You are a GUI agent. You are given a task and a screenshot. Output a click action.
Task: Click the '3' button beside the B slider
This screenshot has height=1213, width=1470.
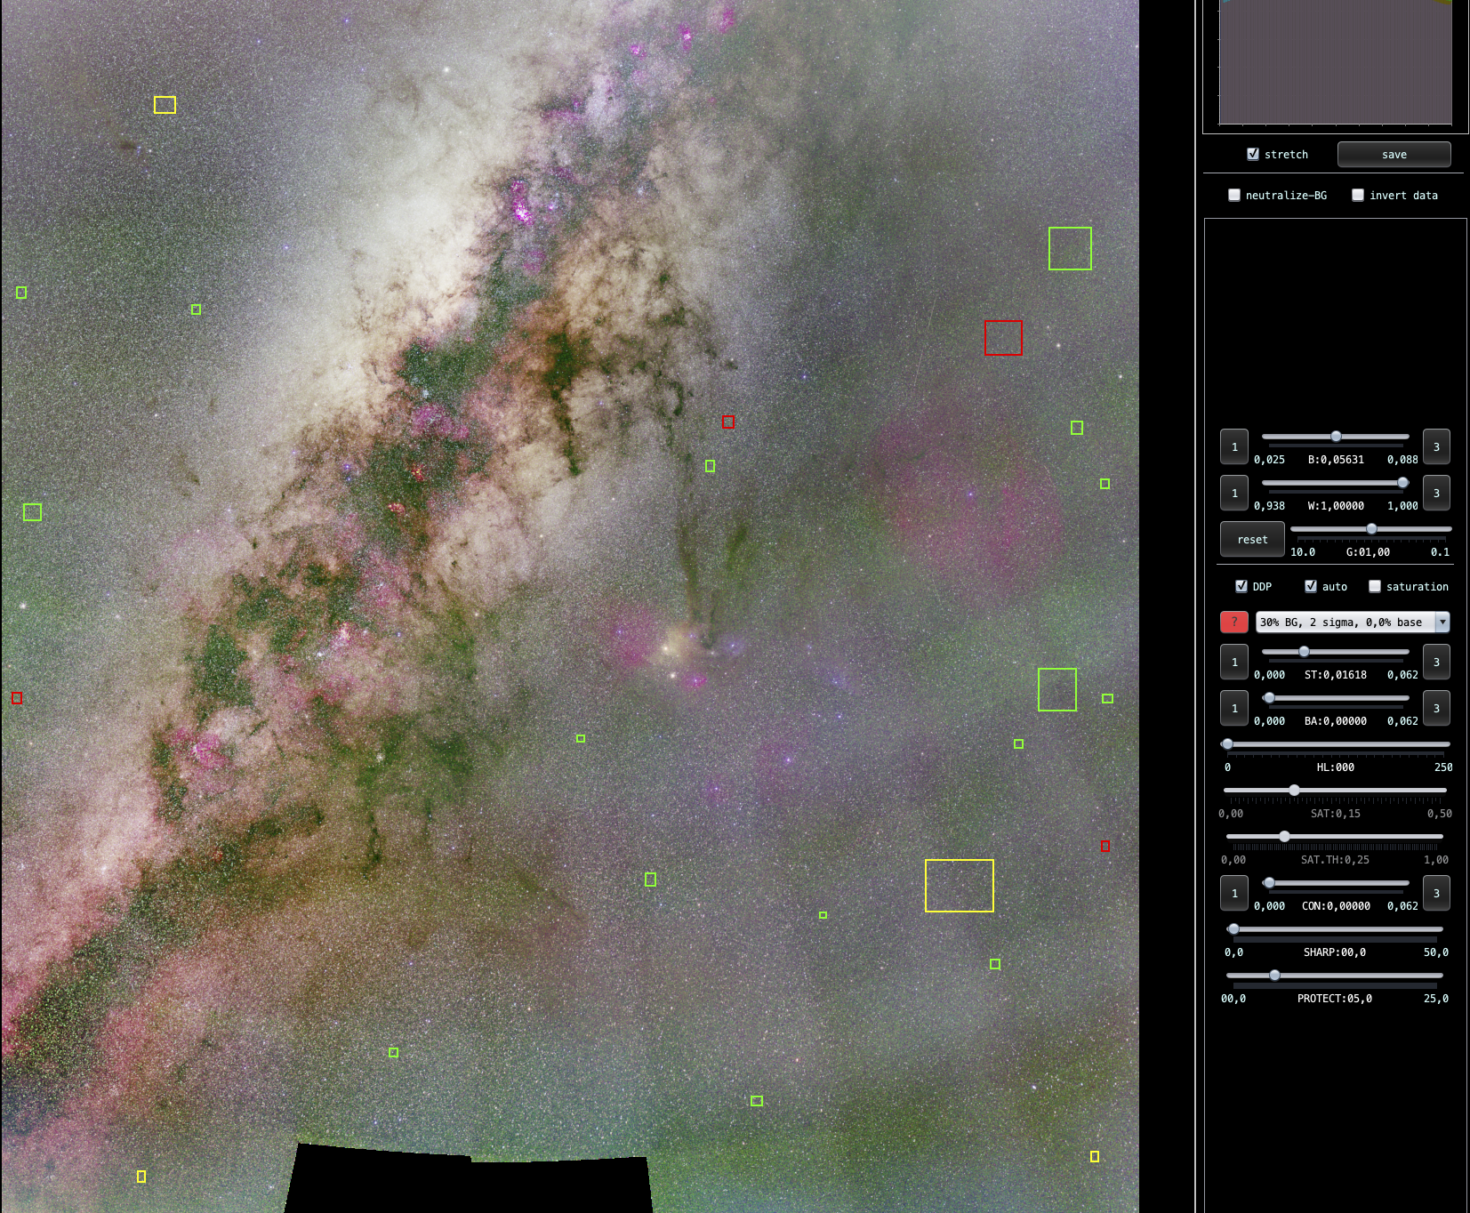coord(1436,446)
